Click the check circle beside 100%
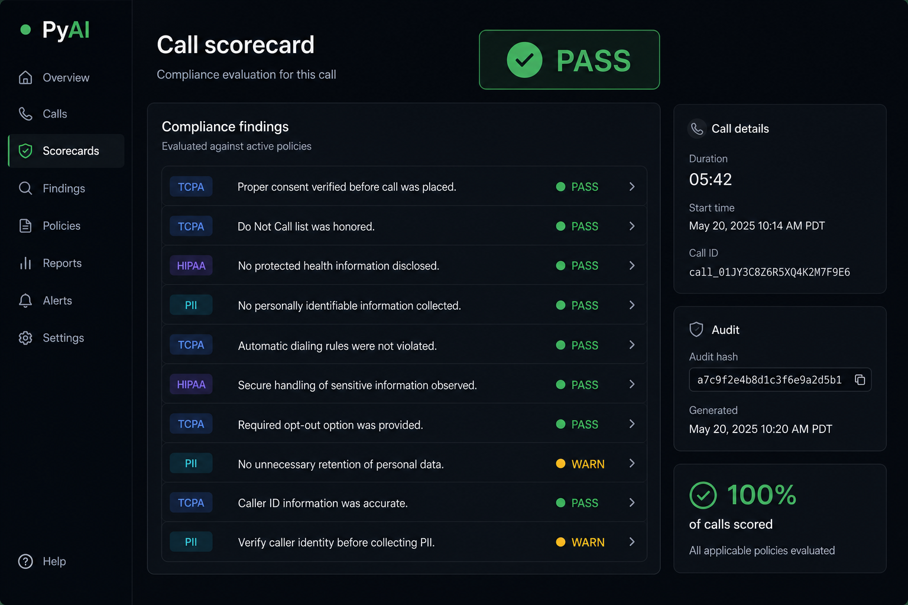The image size is (908, 605). point(703,495)
